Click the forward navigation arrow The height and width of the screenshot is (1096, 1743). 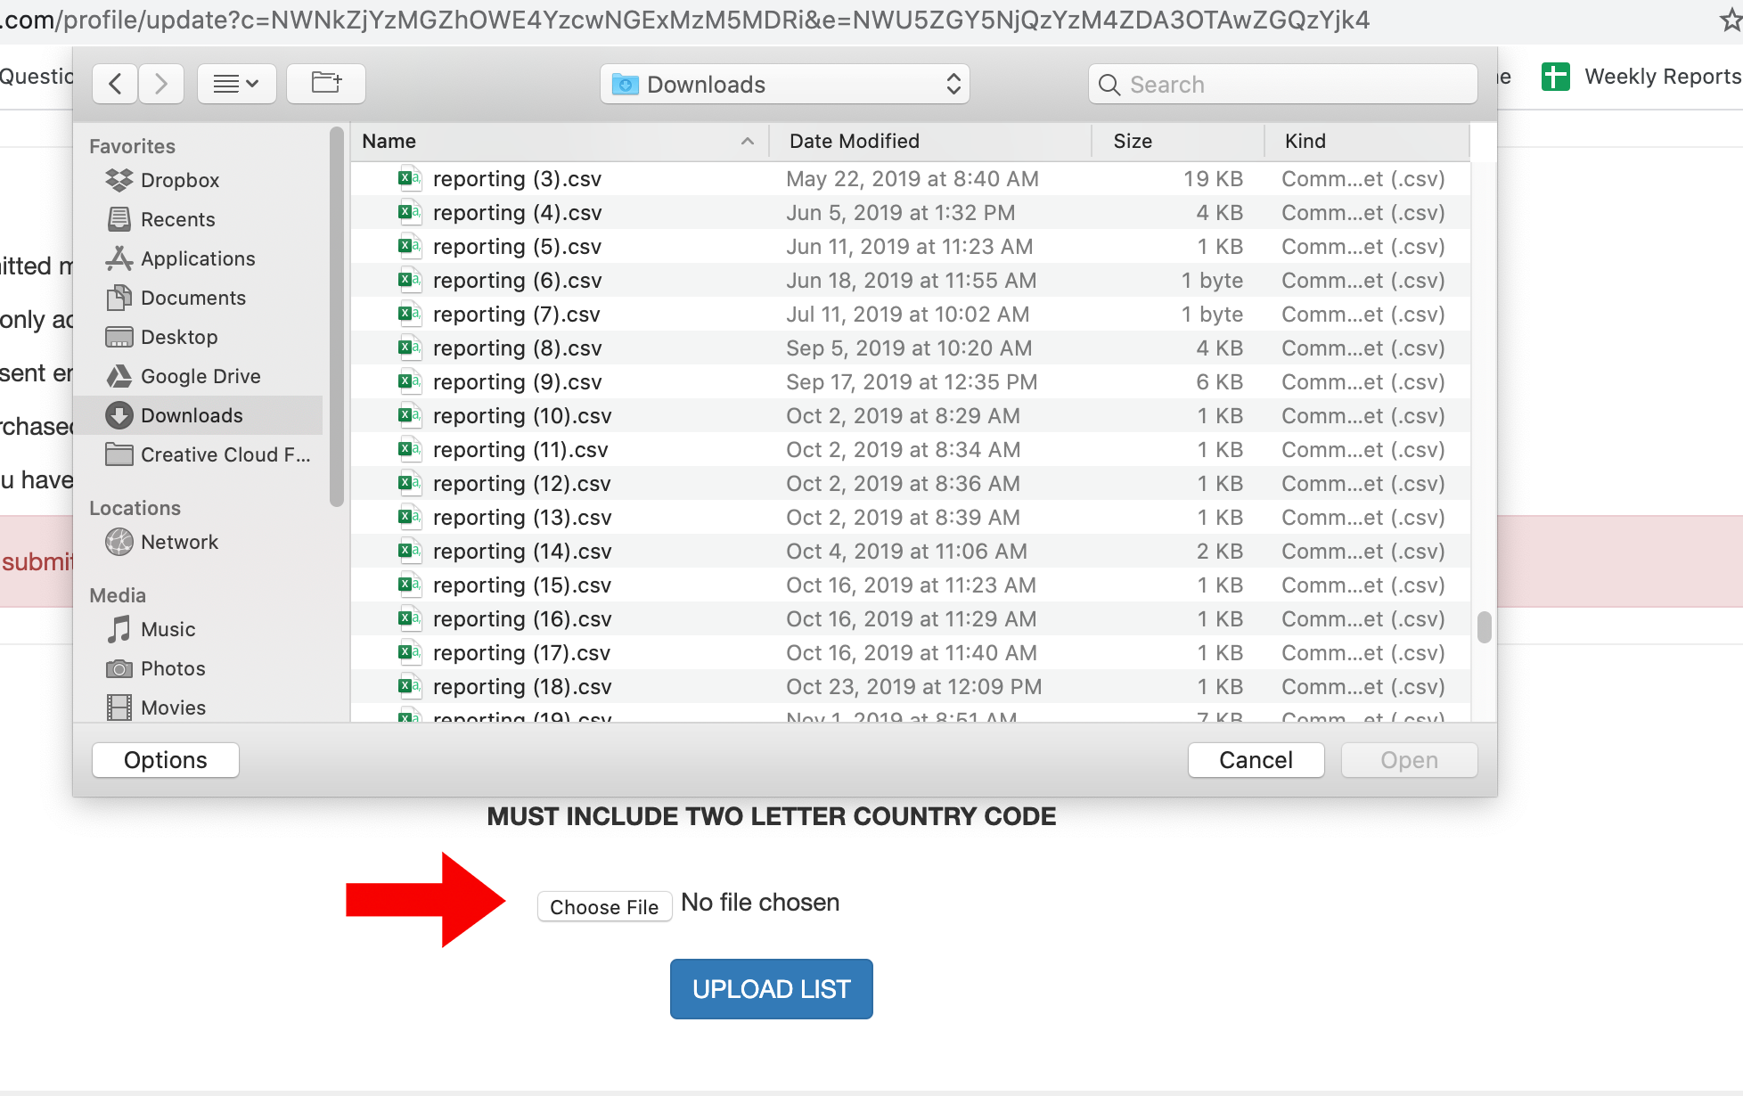[161, 84]
